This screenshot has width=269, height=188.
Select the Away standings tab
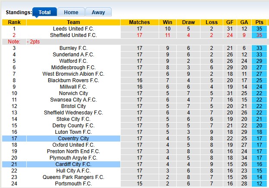tap(98, 12)
